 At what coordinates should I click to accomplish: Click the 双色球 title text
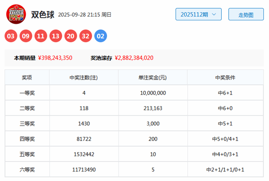pos(43,14)
